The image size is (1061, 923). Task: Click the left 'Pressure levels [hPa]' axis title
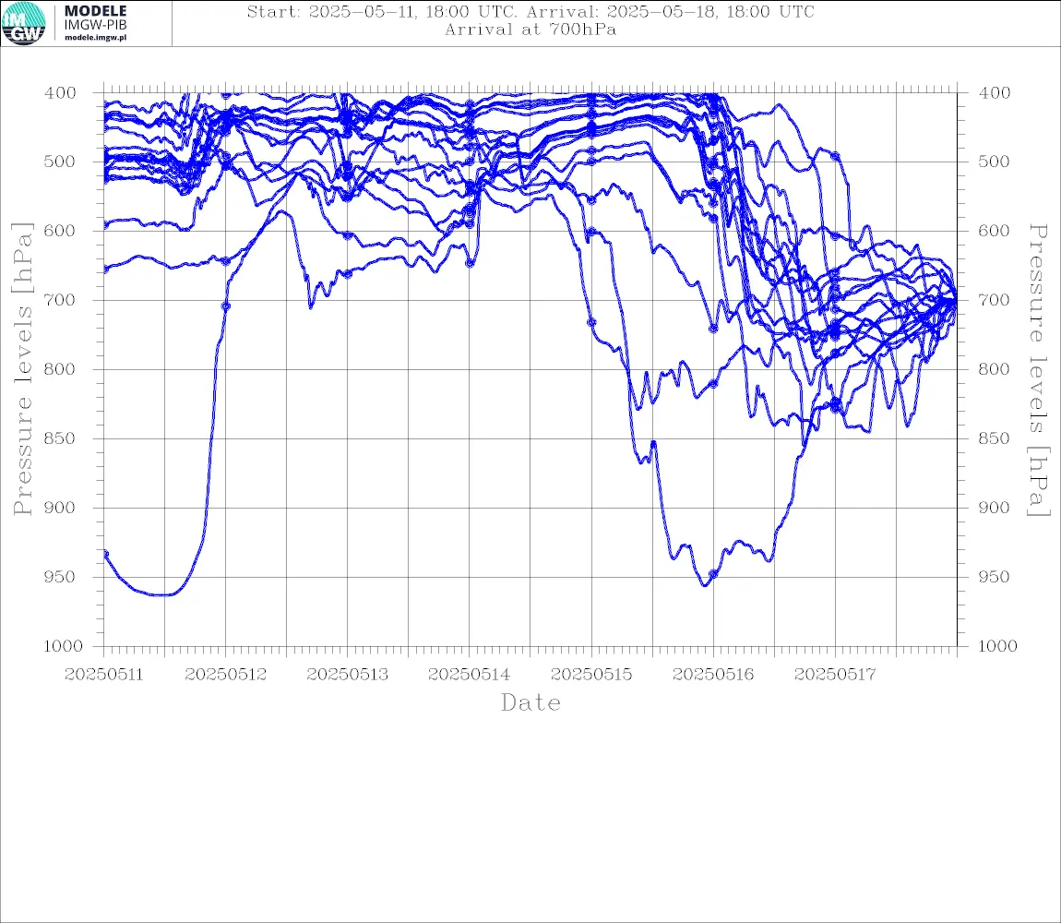[x=22, y=369]
